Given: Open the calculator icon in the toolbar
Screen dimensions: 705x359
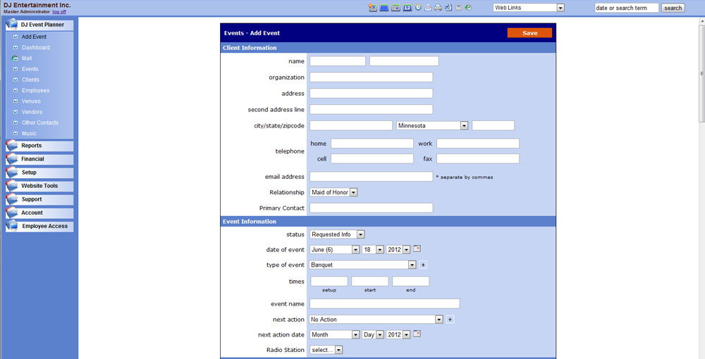Looking at the screenshot, I should pyautogui.click(x=458, y=8).
